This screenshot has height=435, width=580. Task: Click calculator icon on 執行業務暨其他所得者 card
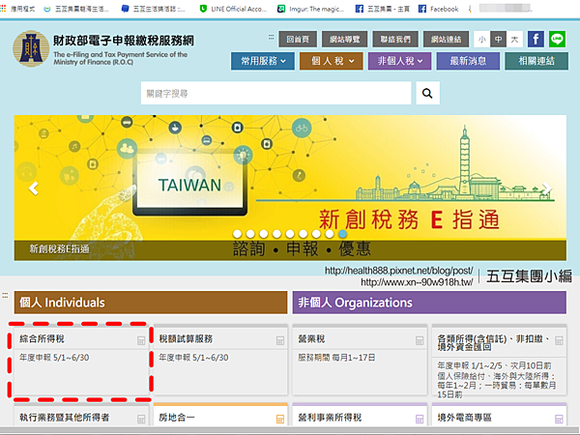click(x=141, y=420)
